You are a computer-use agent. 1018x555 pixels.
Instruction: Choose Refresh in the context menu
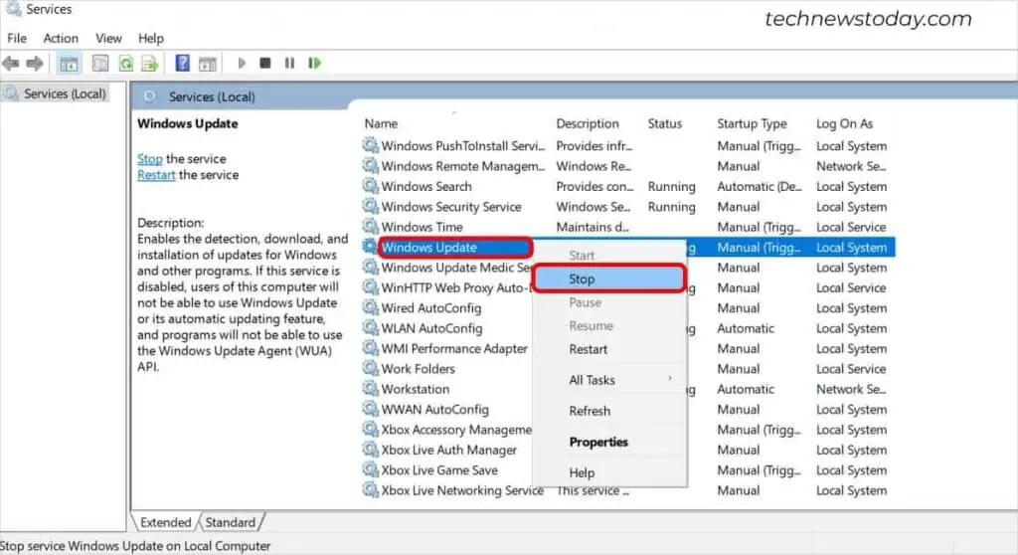click(x=609, y=411)
